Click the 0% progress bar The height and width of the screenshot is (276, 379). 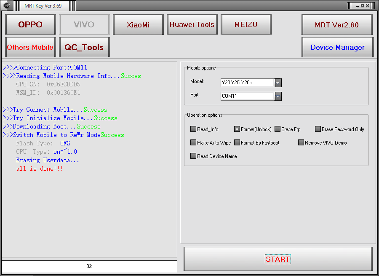(x=89, y=266)
